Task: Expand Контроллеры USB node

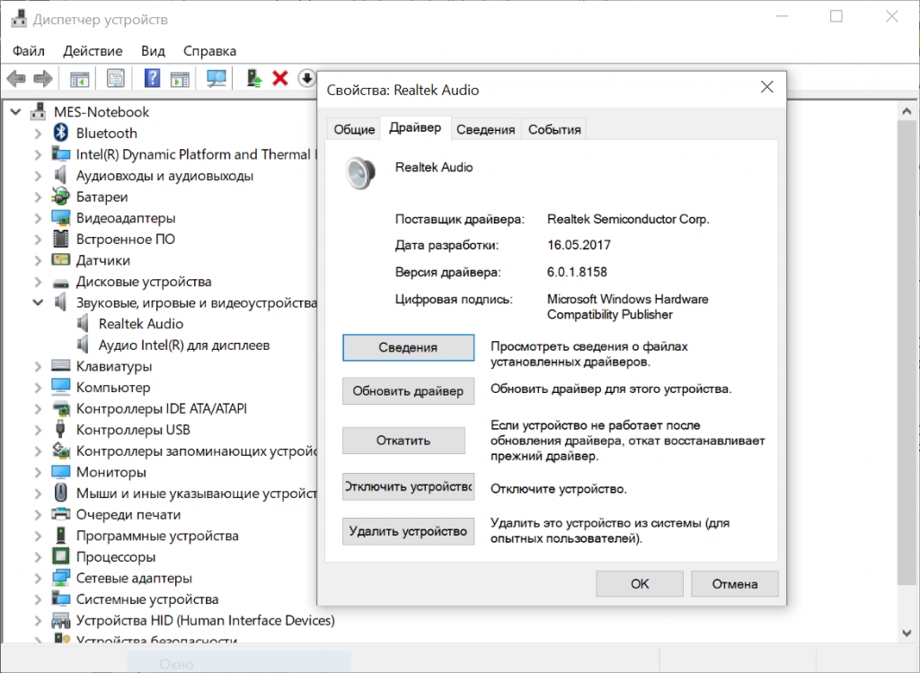Action: pyautogui.click(x=38, y=430)
